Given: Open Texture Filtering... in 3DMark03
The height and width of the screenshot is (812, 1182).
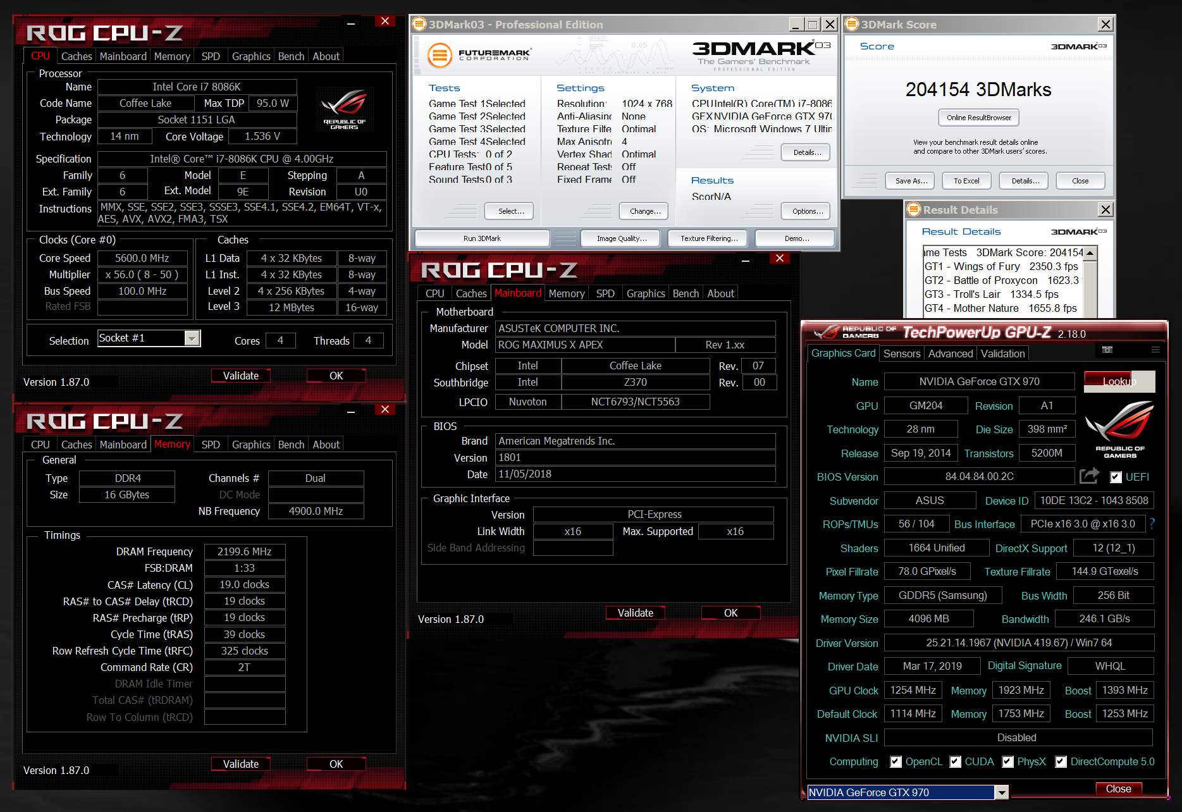Looking at the screenshot, I should 709,238.
